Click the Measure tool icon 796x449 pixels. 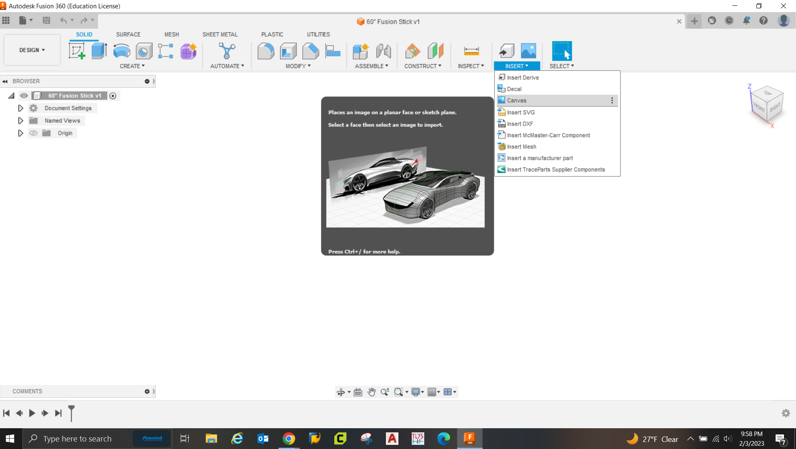coord(471,51)
